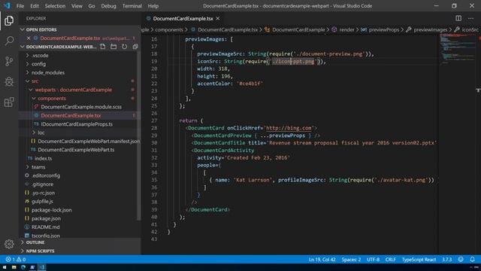The image size is (481, 271).
Task: Click the New Folder icon in explorer header
Action: 113,47
